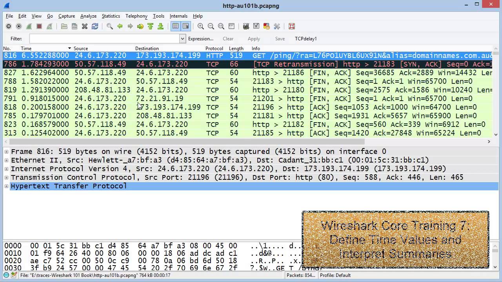Image resolution: width=502 pixels, height=282 pixels.
Task: Restart the current capture icon
Action: 49,26
